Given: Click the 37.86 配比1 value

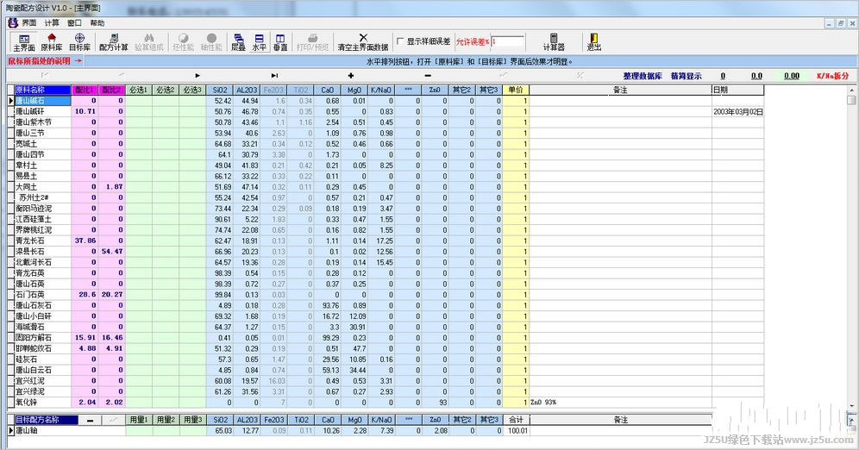Looking at the screenshot, I should click(85, 241).
